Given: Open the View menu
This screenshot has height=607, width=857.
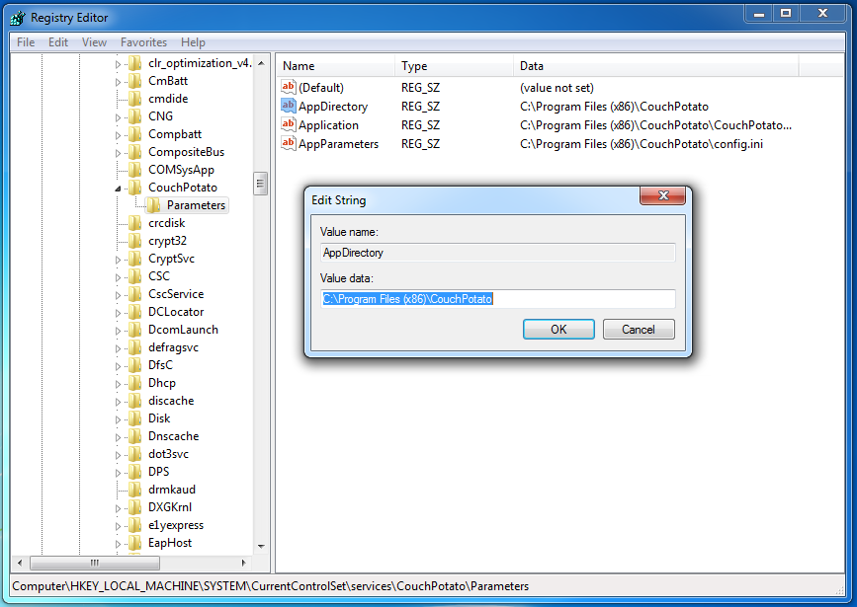Looking at the screenshot, I should (94, 42).
